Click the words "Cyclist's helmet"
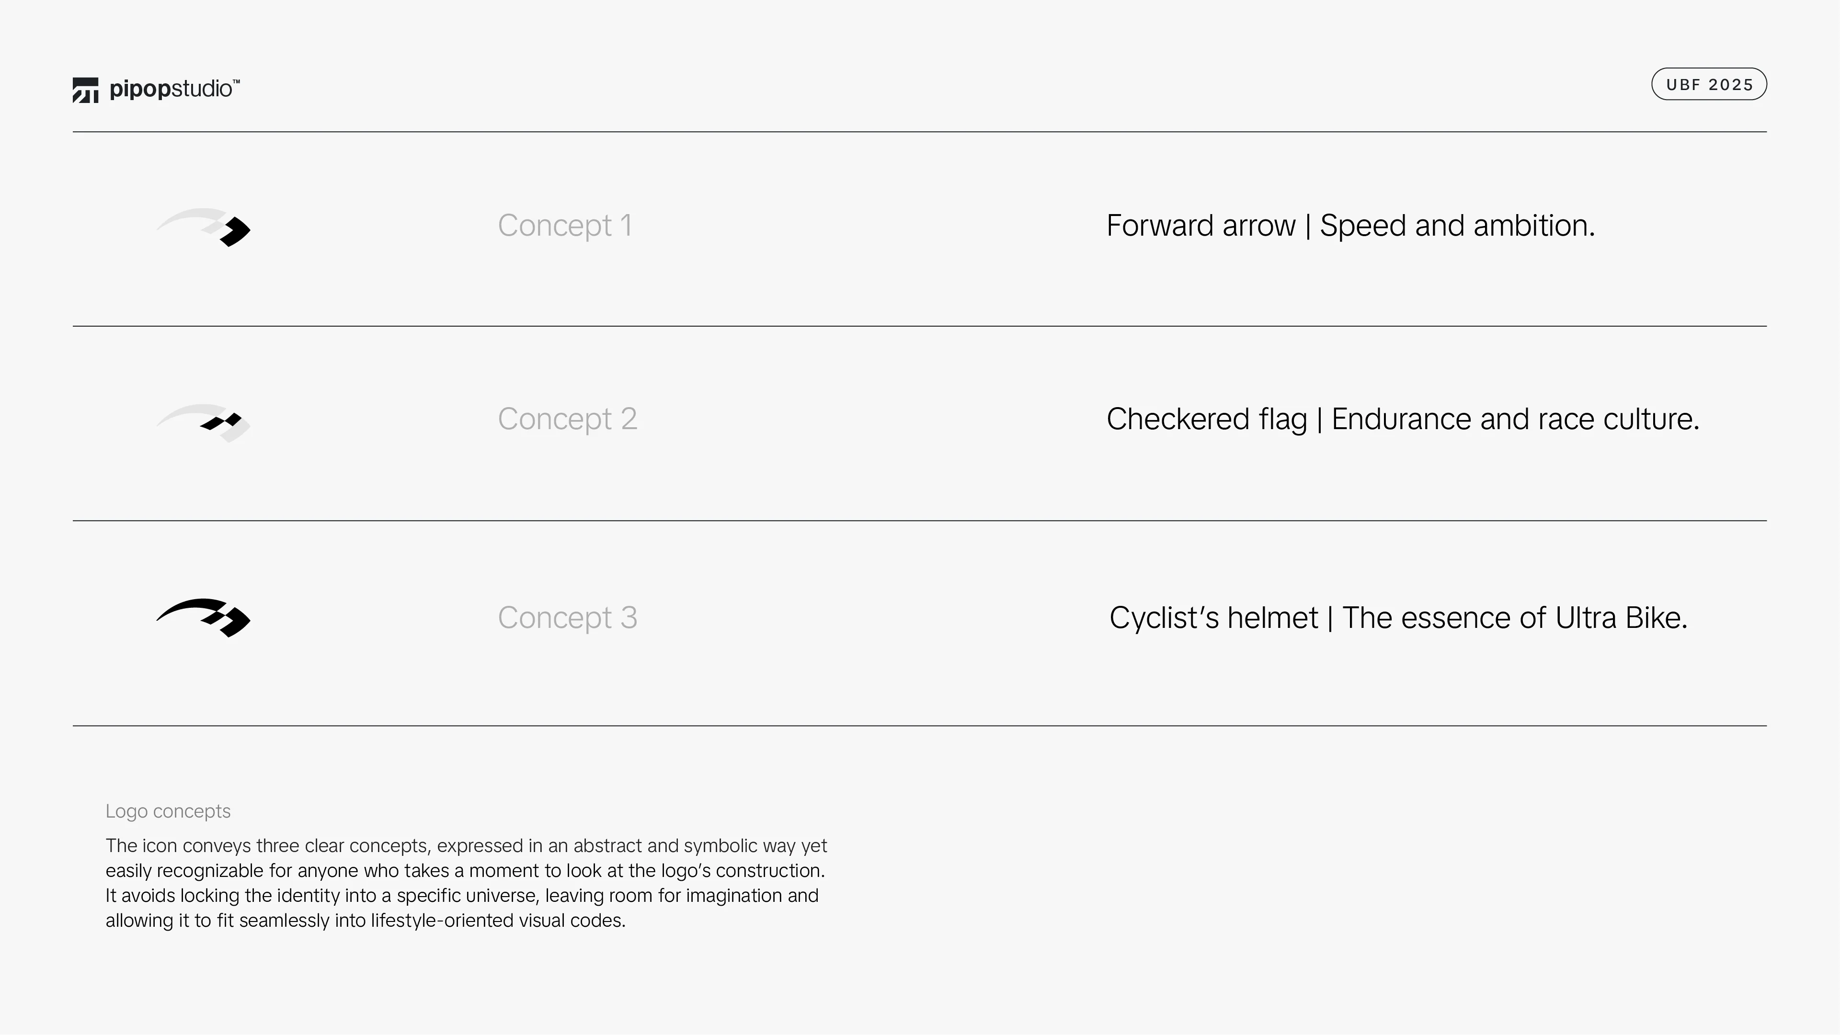This screenshot has height=1035, width=1840. pos(1213,618)
